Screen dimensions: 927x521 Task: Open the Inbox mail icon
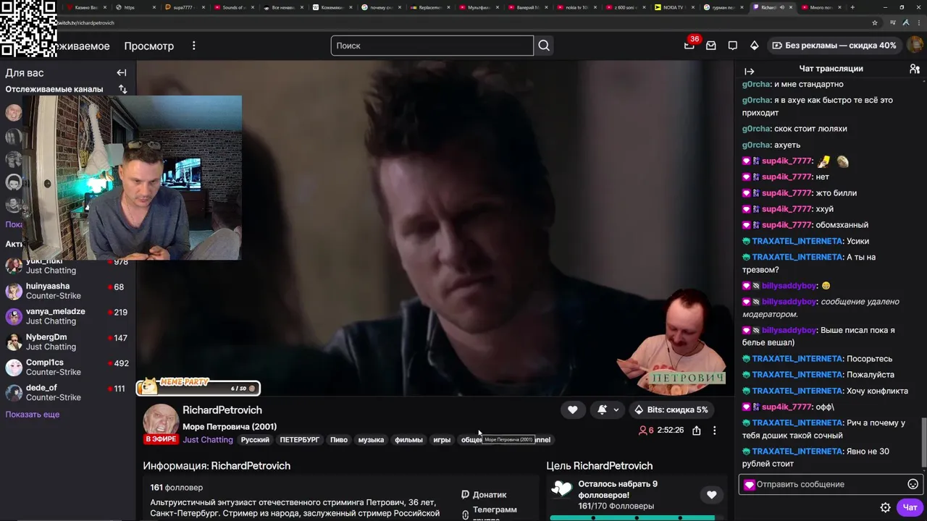click(x=711, y=46)
